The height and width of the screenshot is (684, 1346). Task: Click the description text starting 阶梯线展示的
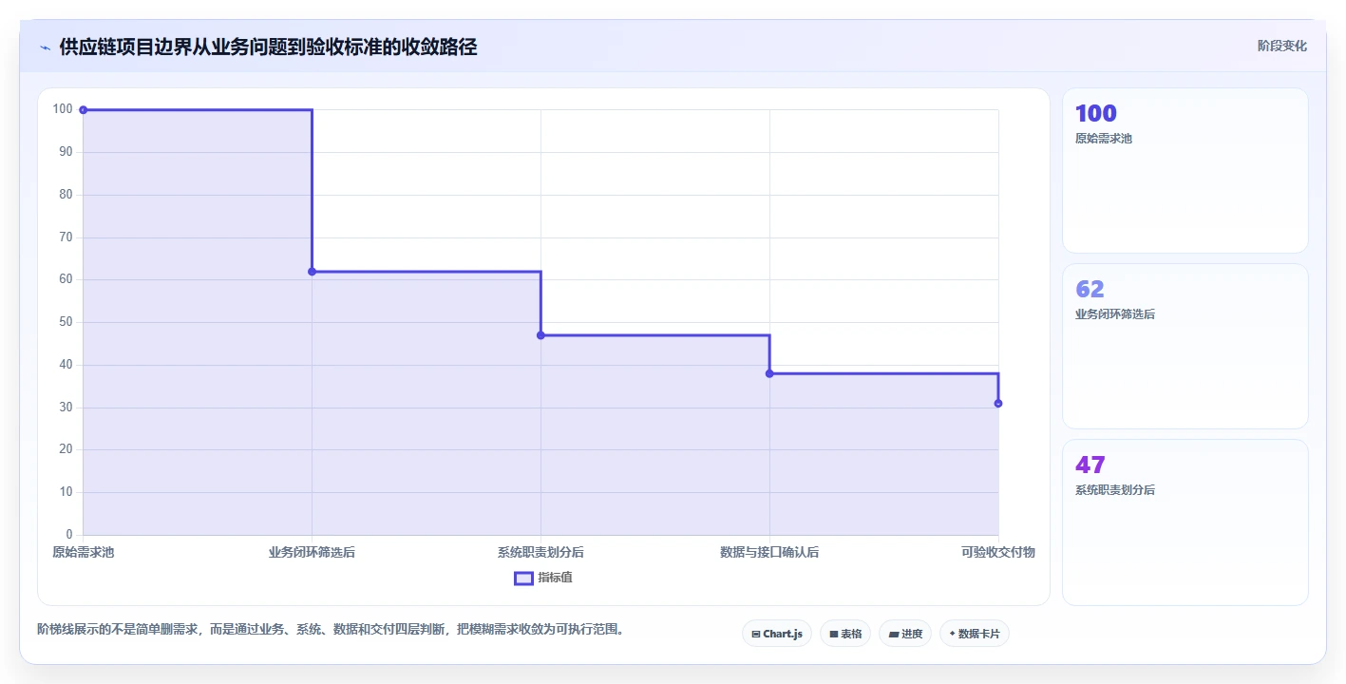(x=330, y=630)
